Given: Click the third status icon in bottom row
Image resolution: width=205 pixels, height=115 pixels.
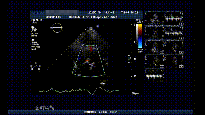Looking at the screenshot, I should click(47, 108).
